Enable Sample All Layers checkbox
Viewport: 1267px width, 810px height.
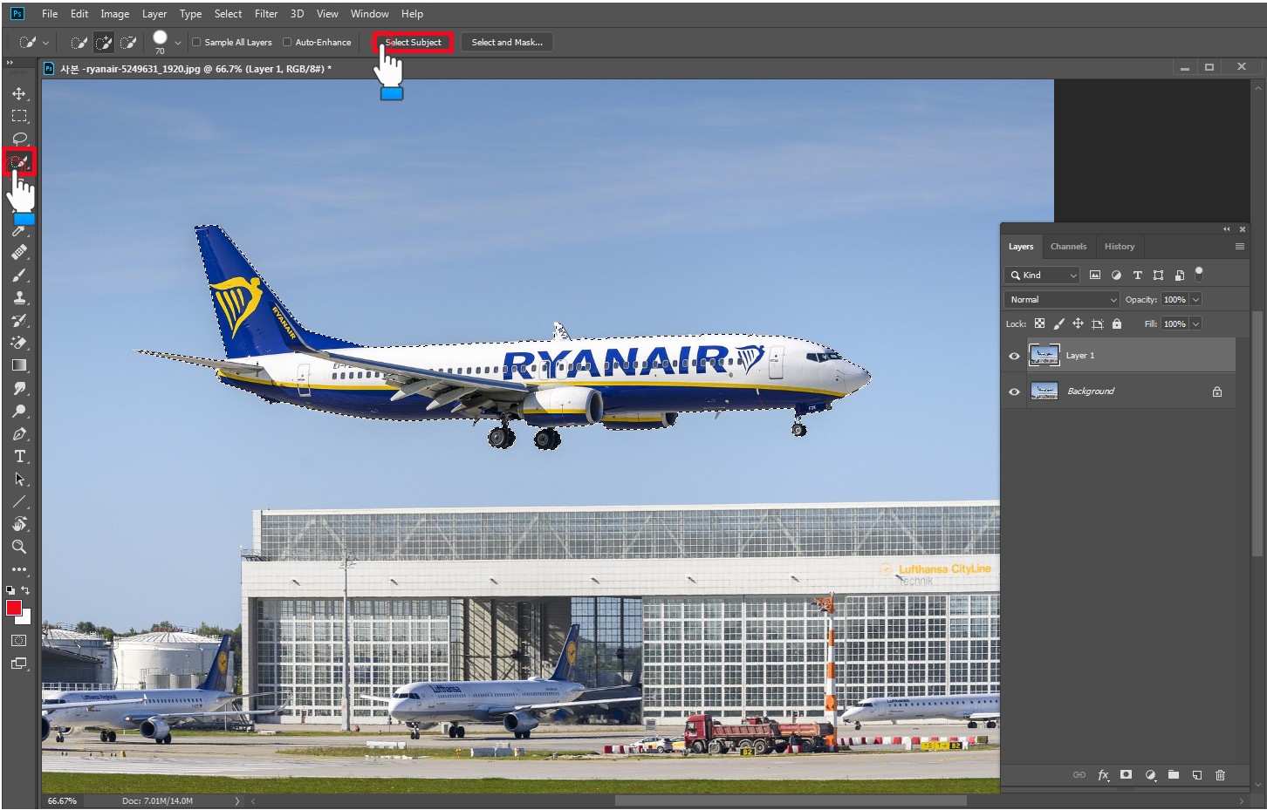coord(196,42)
